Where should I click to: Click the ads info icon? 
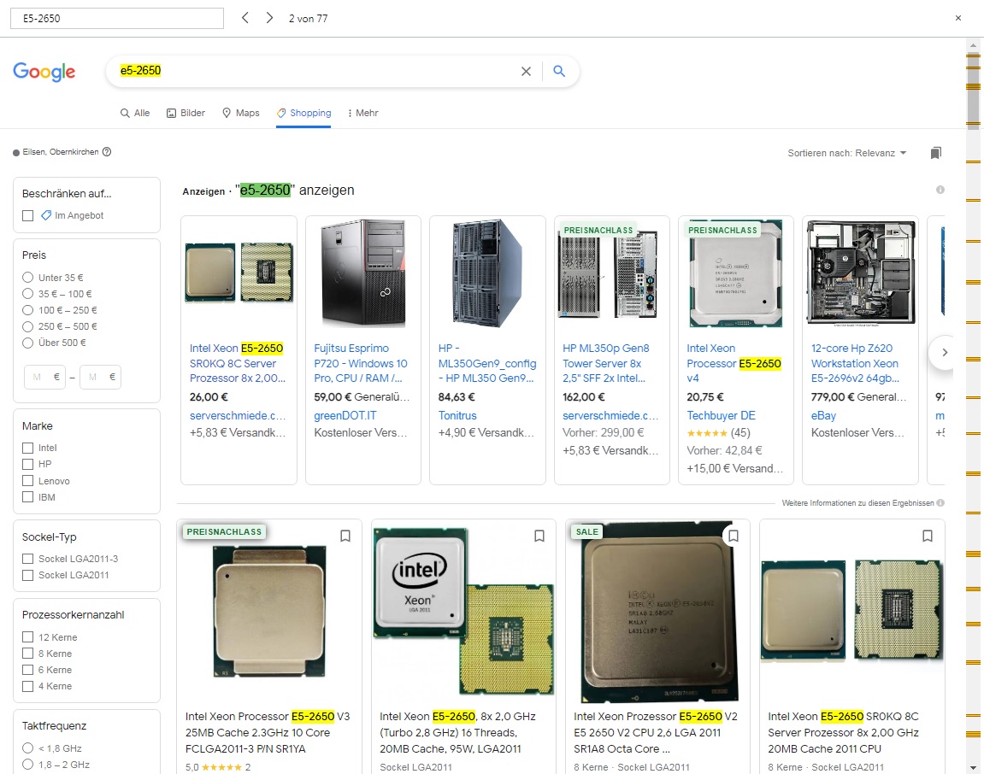coord(940,190)
